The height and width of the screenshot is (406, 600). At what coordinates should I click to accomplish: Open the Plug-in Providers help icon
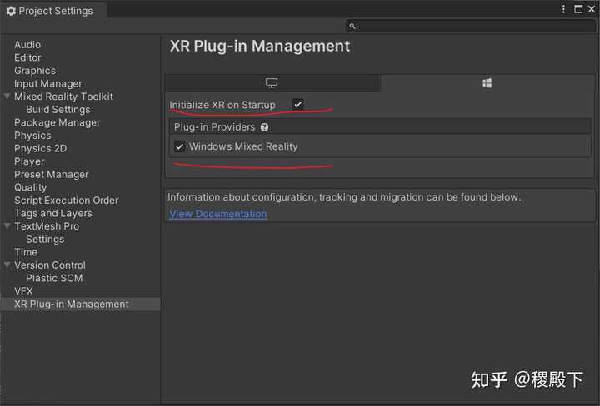[x=264, y=127]
